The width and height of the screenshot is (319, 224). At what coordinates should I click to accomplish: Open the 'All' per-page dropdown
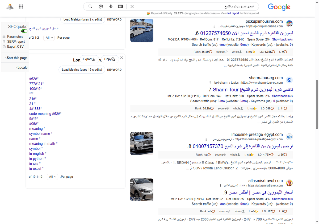pos(49,38)
